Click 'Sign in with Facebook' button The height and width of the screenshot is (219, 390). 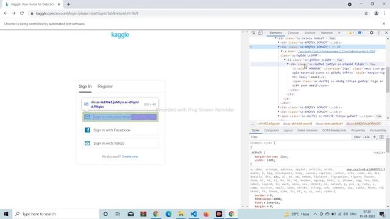coord(121,130)
